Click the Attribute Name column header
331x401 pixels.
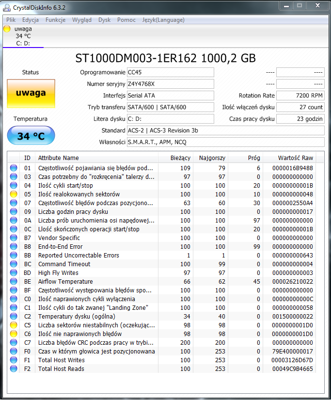[x=96, y=158]
